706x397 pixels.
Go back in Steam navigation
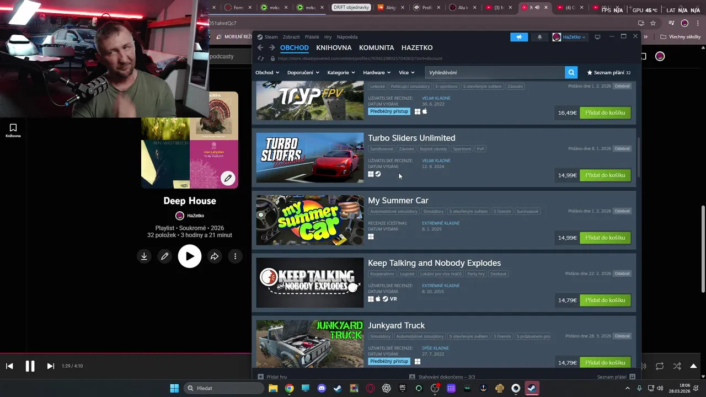(260, 48)
